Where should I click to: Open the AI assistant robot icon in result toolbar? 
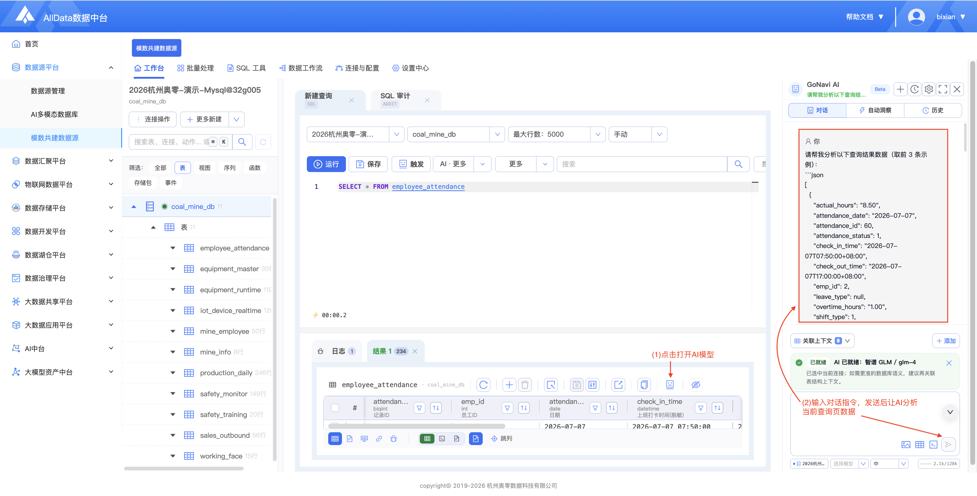pos(670,385)
